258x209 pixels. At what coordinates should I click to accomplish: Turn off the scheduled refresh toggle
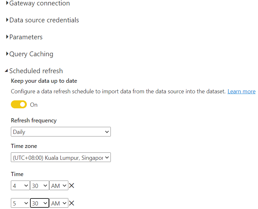(19, 104)
